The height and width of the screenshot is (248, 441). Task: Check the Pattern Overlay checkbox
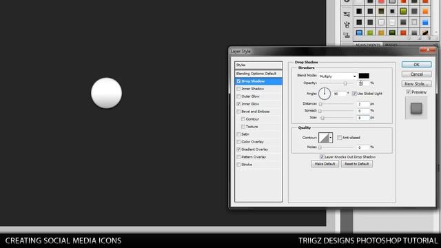[x=238, y=157]
